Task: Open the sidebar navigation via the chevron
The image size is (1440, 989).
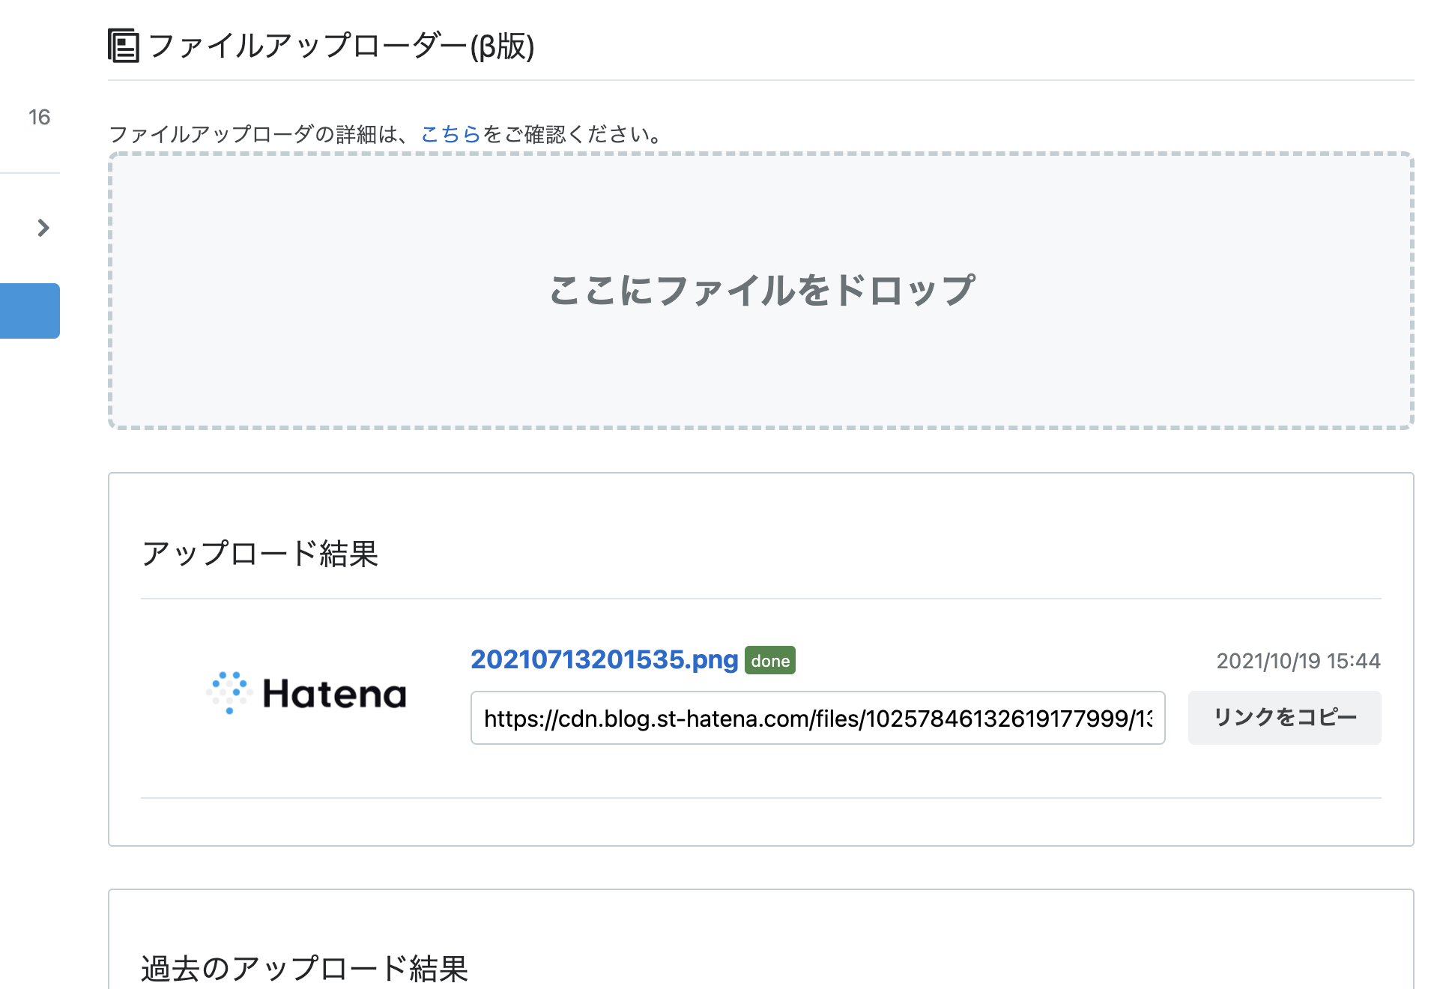Action: [x=43, y=228]
